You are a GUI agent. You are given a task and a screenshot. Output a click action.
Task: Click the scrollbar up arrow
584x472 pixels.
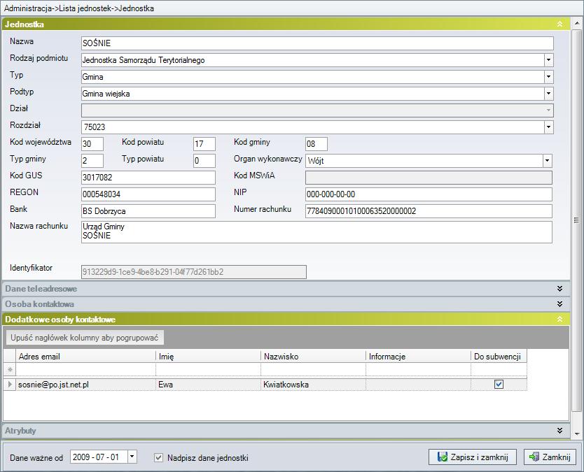pos(576,24)
